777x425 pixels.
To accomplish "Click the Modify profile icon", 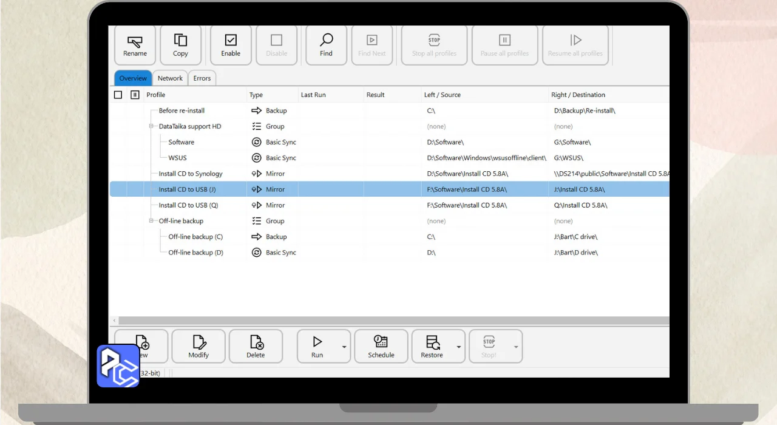I will coord(198,342).
